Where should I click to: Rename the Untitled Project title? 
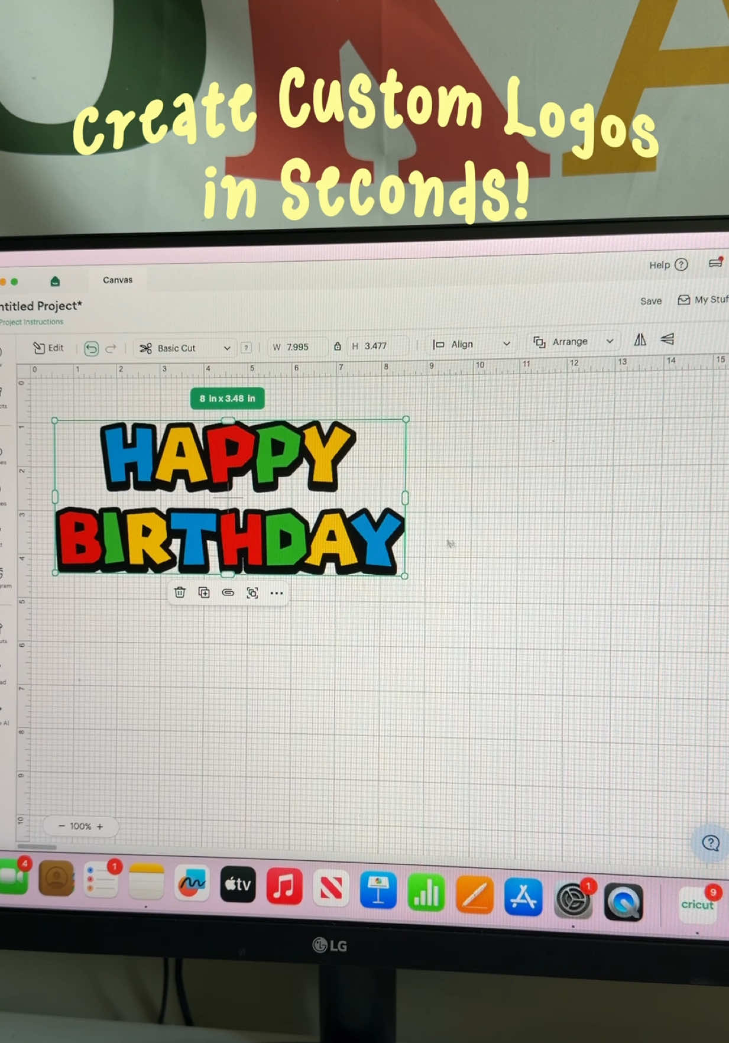click(x=41, y=306)
